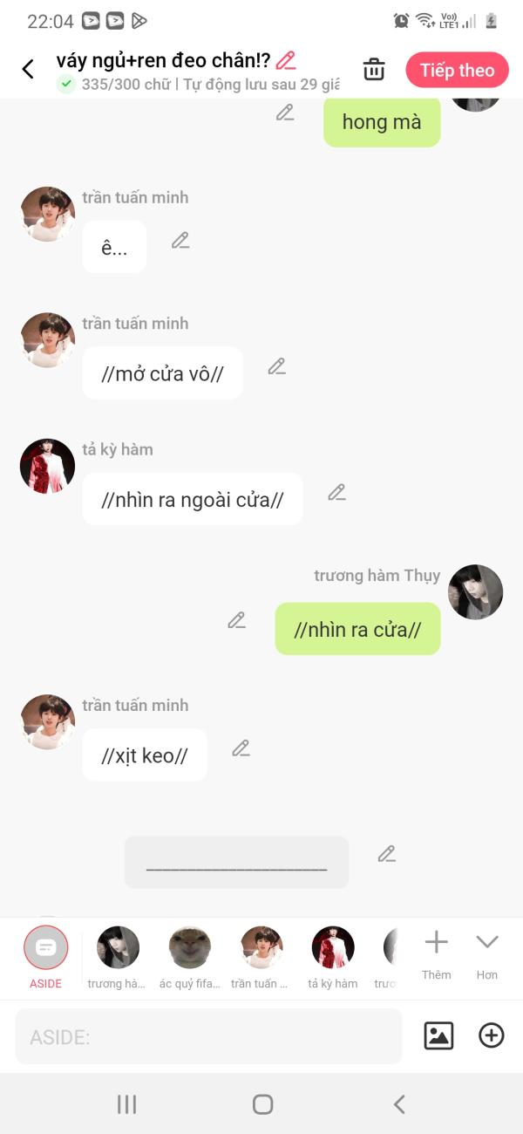
Task: Edit the '//nhìn ra cửa//' message
Action: 236,620
